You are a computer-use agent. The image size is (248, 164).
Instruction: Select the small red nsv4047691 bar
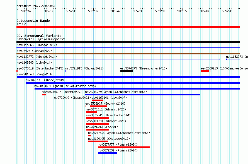pos(89,136)
